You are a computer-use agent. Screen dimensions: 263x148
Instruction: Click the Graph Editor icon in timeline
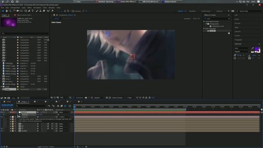70,106
